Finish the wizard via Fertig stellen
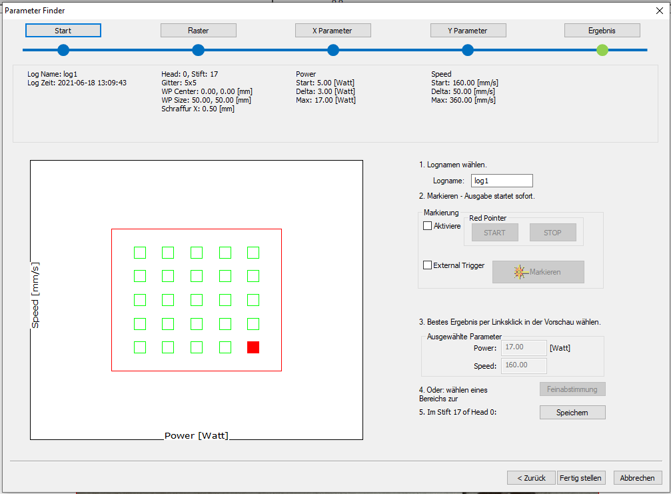 click(x=580, y=478)
